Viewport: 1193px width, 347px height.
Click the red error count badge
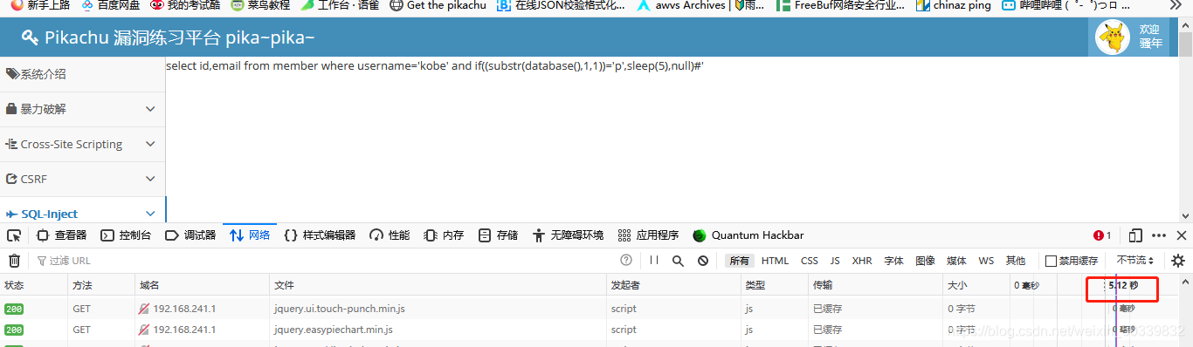[1102, 235]
